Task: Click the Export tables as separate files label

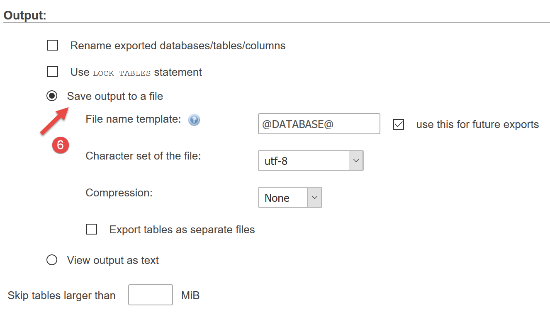Action: (182, 229)
